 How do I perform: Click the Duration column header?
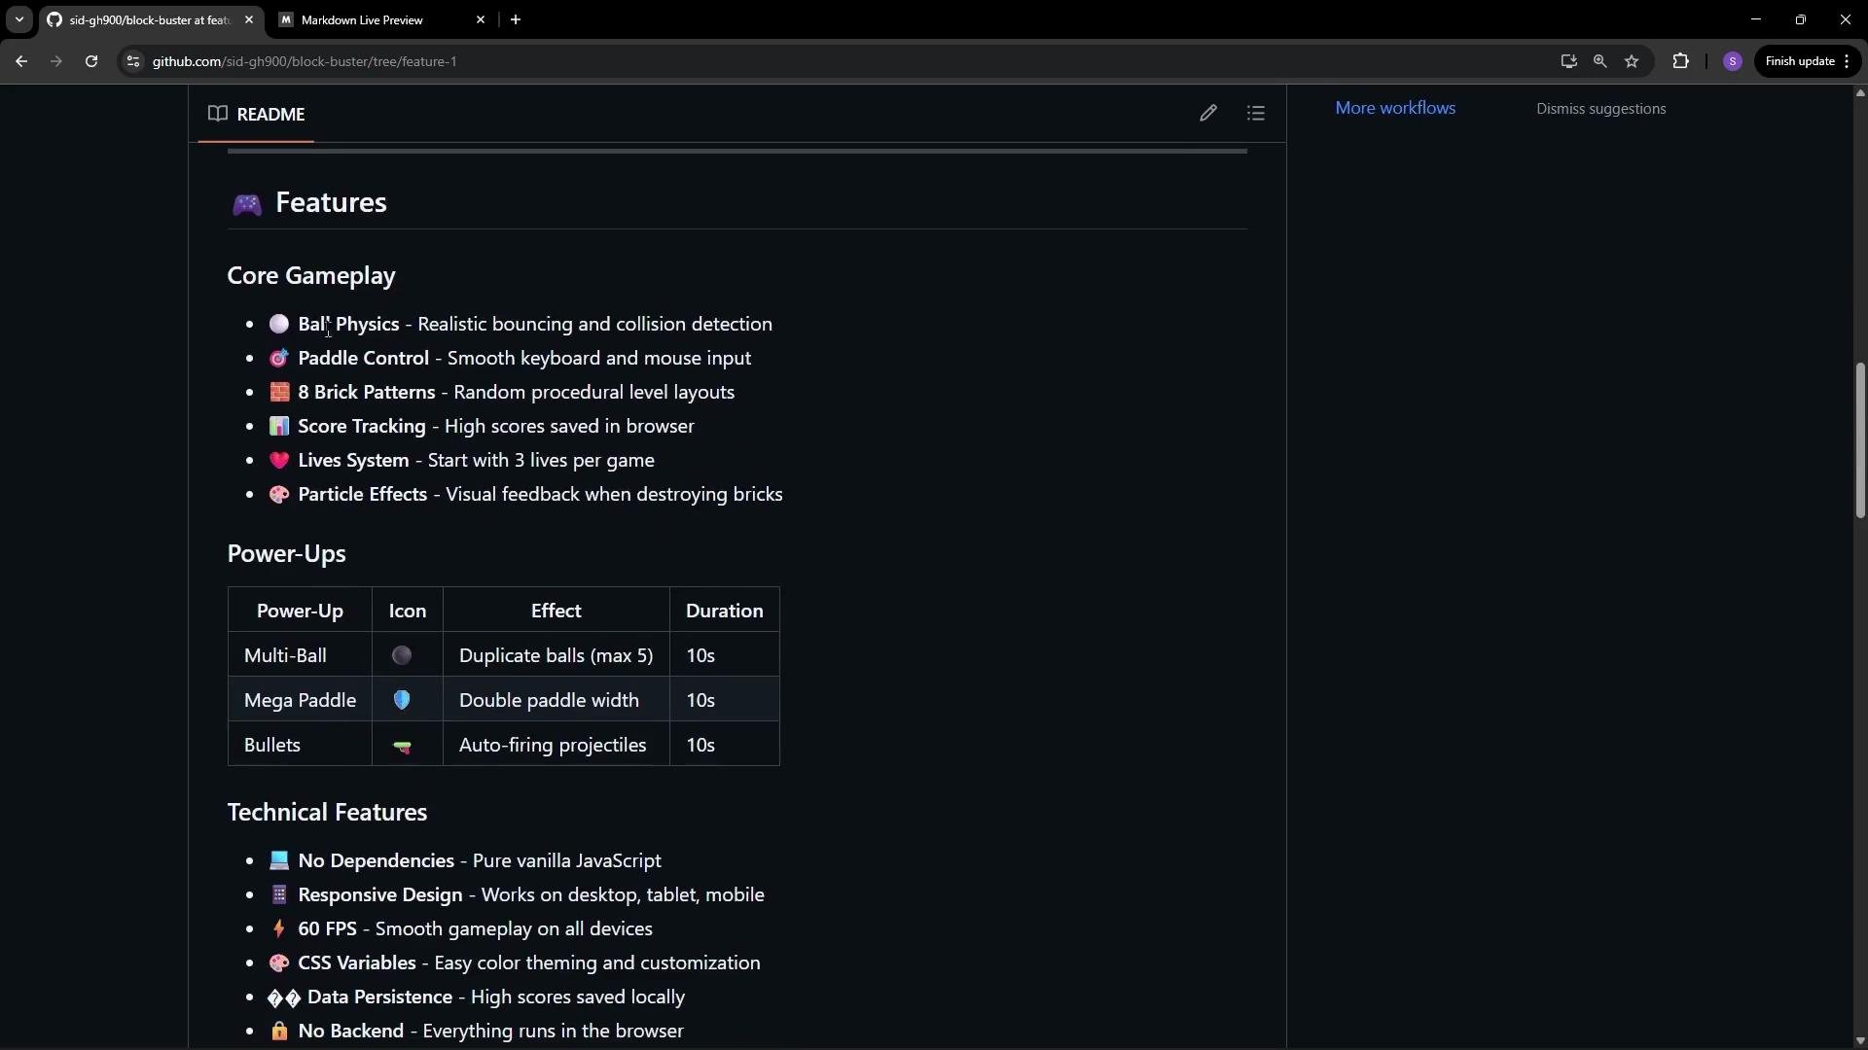click(724, 611)
